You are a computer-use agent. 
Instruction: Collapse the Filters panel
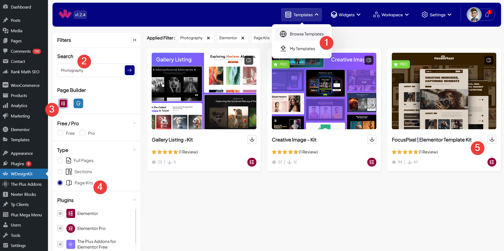point(135,40)
